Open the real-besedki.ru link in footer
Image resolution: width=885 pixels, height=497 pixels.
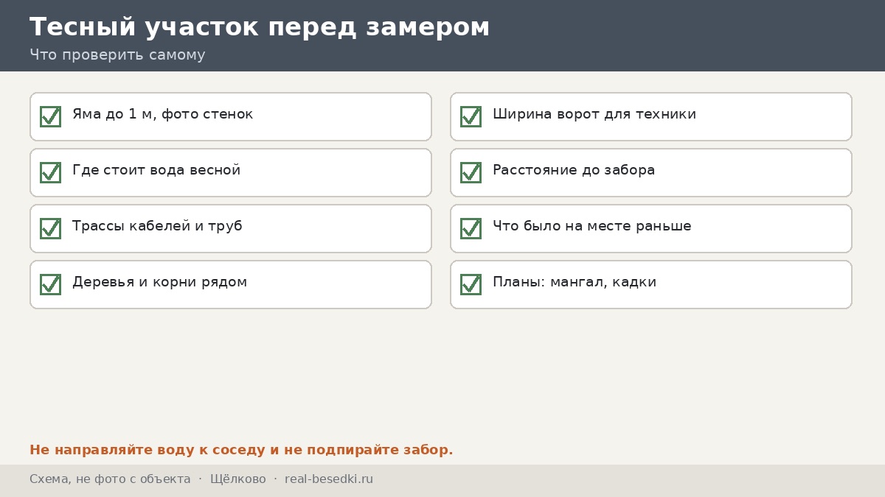pos(329,479)
